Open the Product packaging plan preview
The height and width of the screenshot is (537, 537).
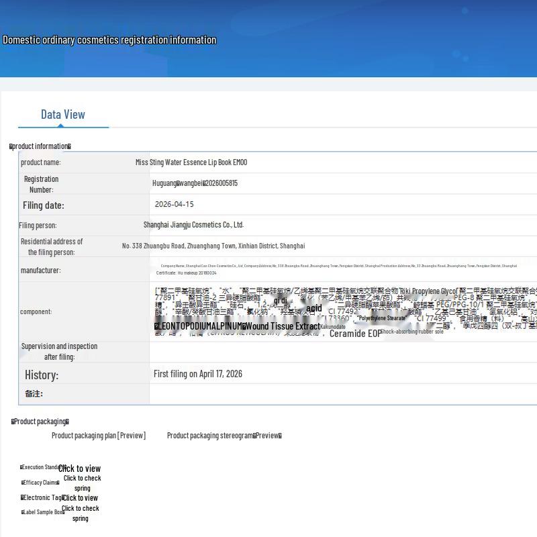tap(99, 436)
